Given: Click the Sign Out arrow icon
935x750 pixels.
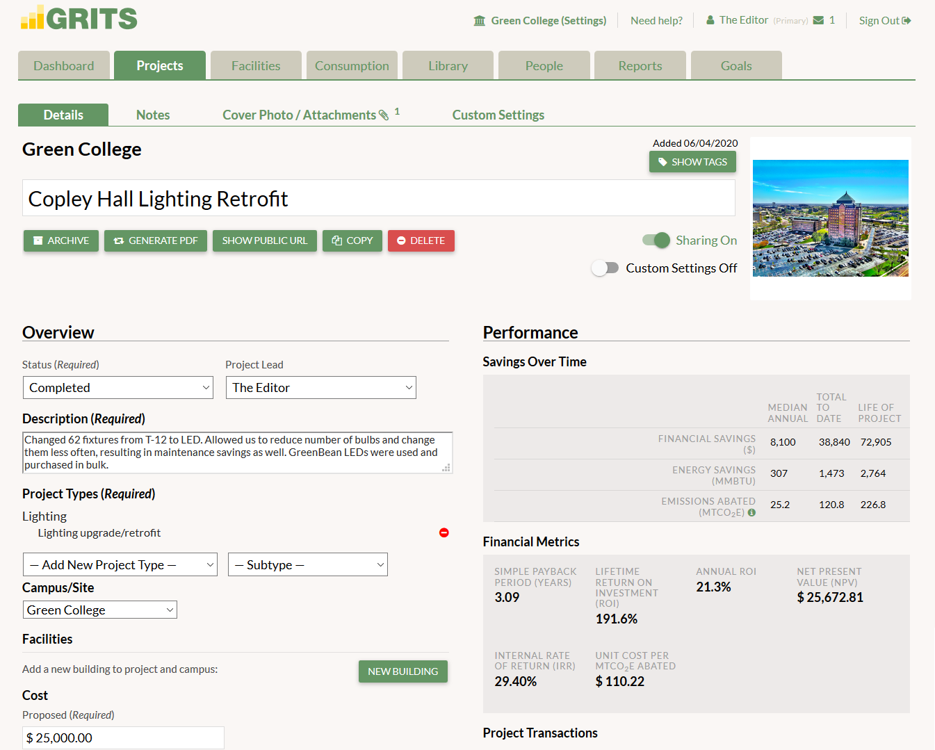Looking at the screenshot, I should click(906, 21).
